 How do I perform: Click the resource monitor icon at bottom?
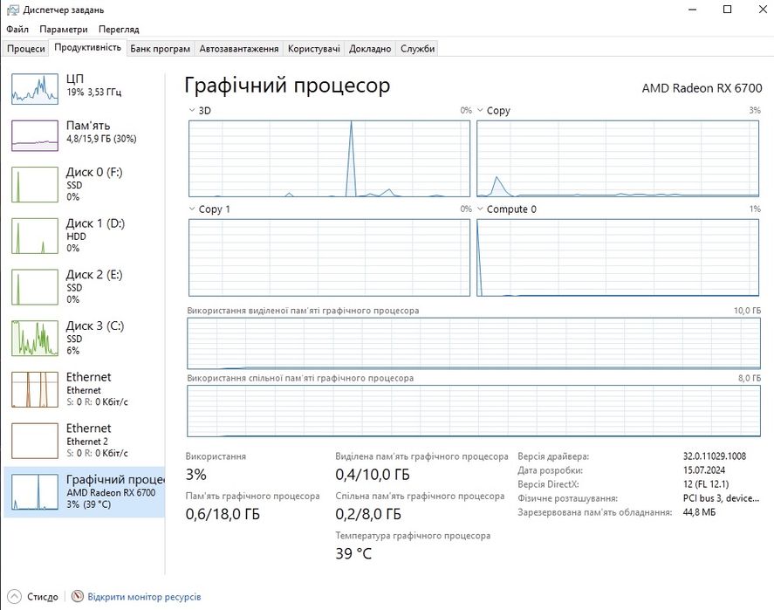78,597
